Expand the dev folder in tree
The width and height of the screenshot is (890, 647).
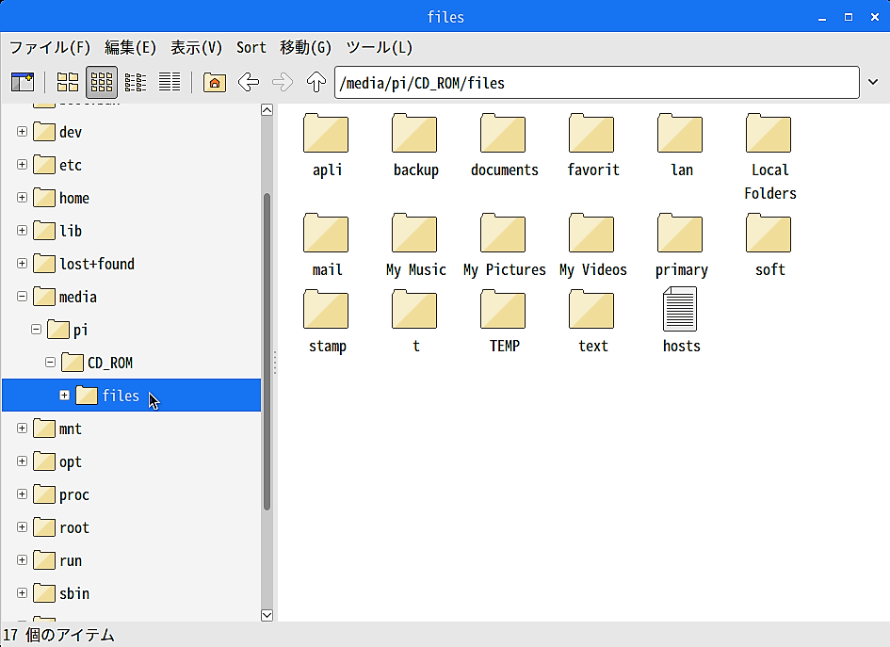pyautogui.click(x=23, y=132)
